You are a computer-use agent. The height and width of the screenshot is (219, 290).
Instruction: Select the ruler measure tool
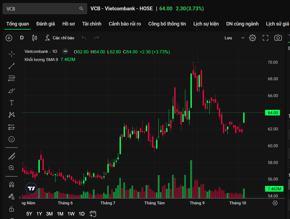(x=12, y=156)
